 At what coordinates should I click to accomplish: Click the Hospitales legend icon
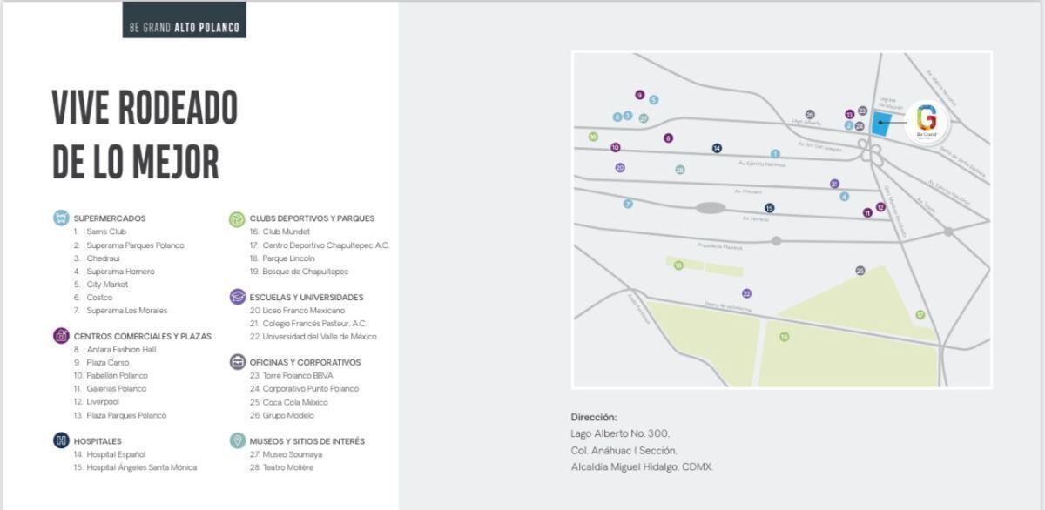pyautogui.click(x=61, y=441)
